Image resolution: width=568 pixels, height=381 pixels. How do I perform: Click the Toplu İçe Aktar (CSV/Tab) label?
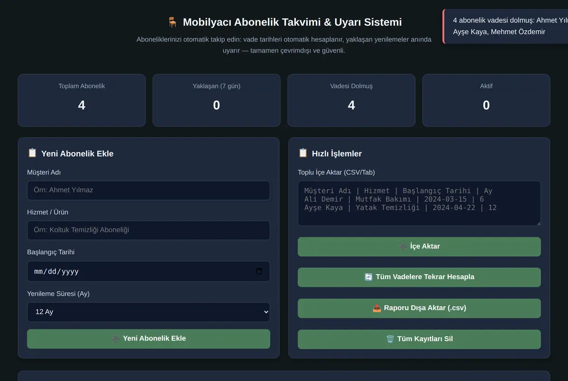[336, 172]
